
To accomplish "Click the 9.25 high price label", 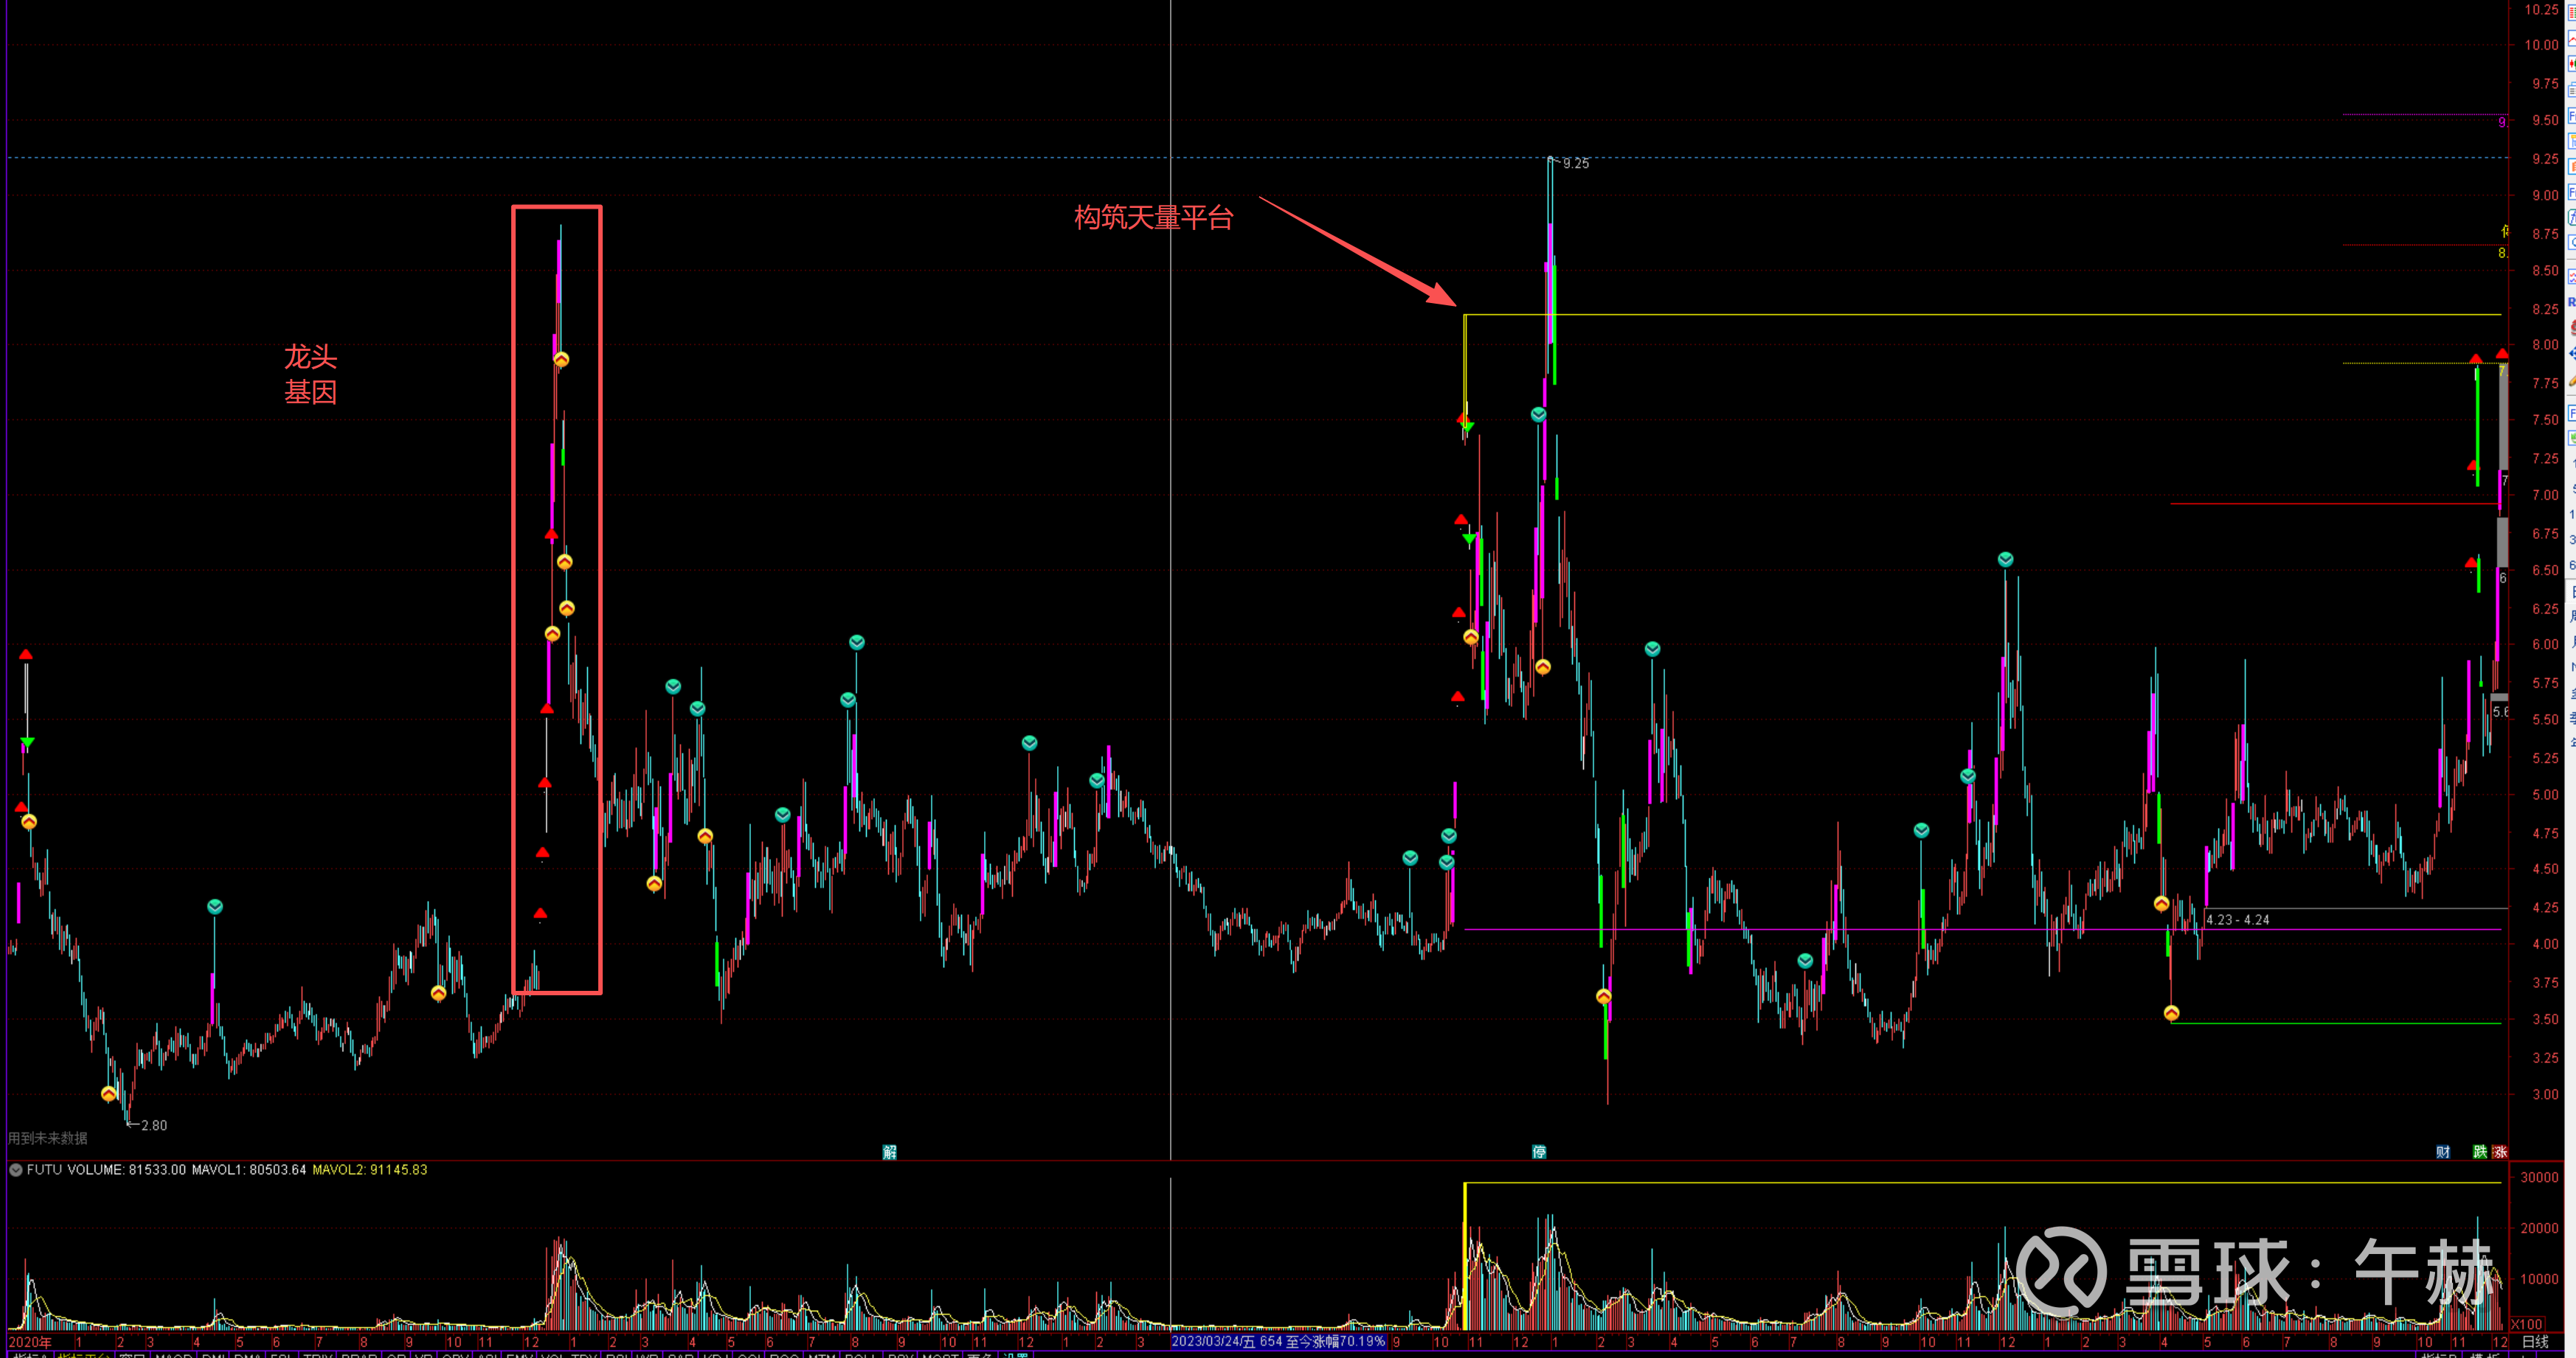I will pyautogui.click(x=1575, y=164).
